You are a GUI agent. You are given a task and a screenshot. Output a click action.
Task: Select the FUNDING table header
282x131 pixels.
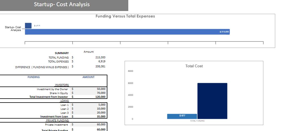(x=34, y=77)
